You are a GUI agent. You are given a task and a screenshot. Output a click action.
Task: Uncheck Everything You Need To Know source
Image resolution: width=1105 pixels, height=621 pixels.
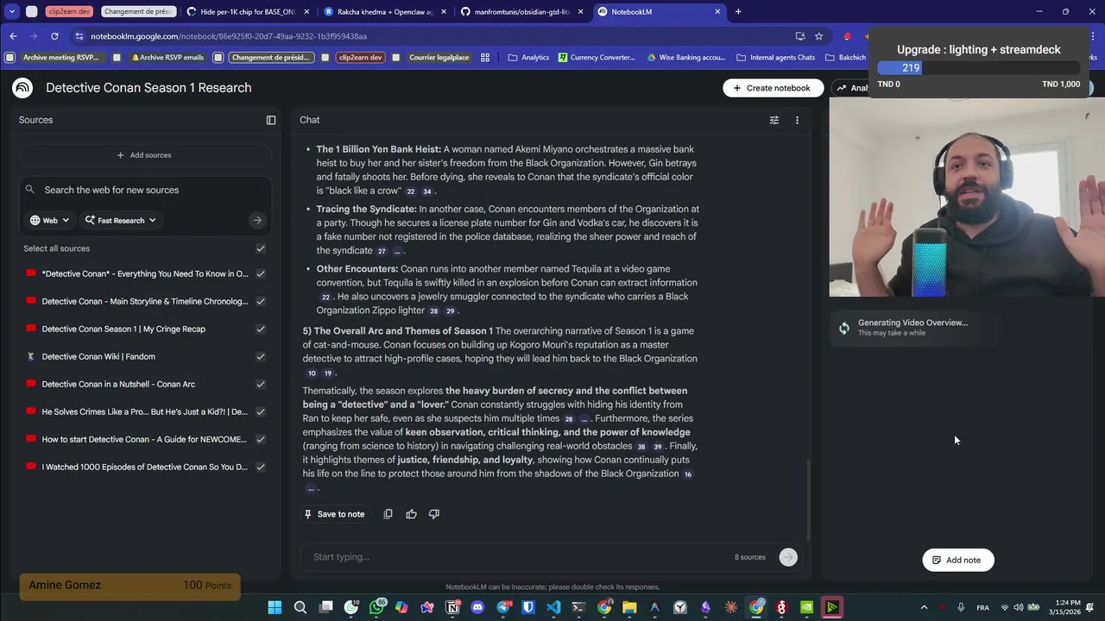(x=261, y=273)
